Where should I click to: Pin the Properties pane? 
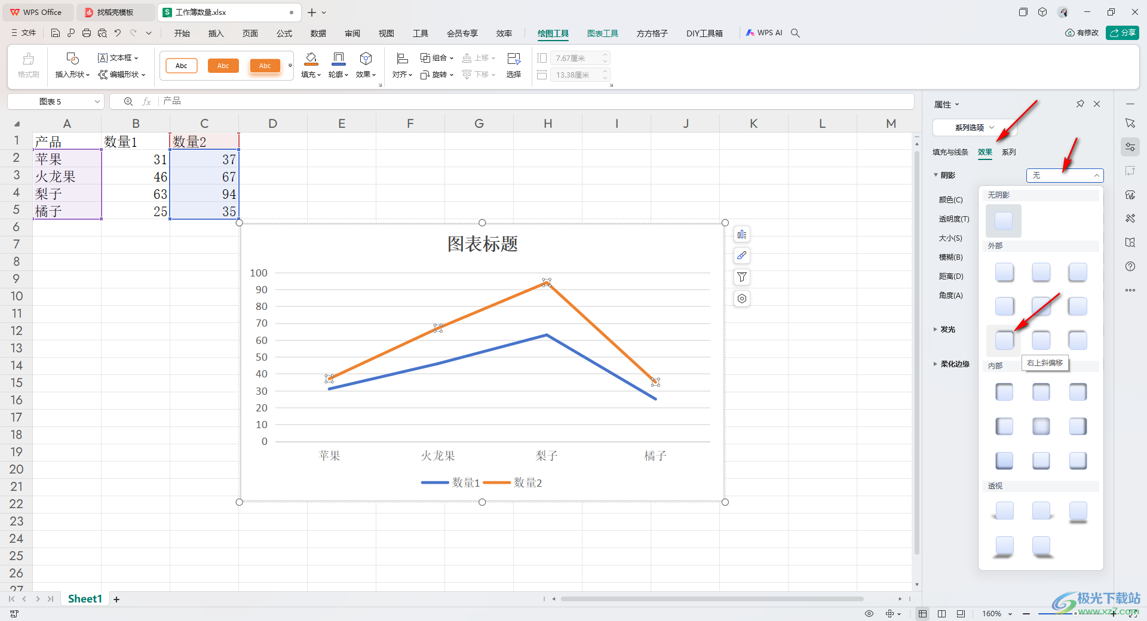click(x=1080, y=104)
